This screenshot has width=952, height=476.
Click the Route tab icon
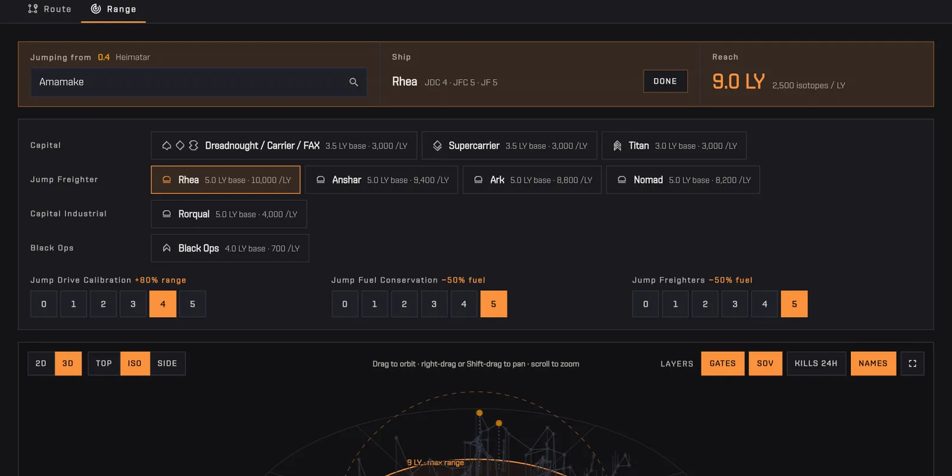click(33, 9)
